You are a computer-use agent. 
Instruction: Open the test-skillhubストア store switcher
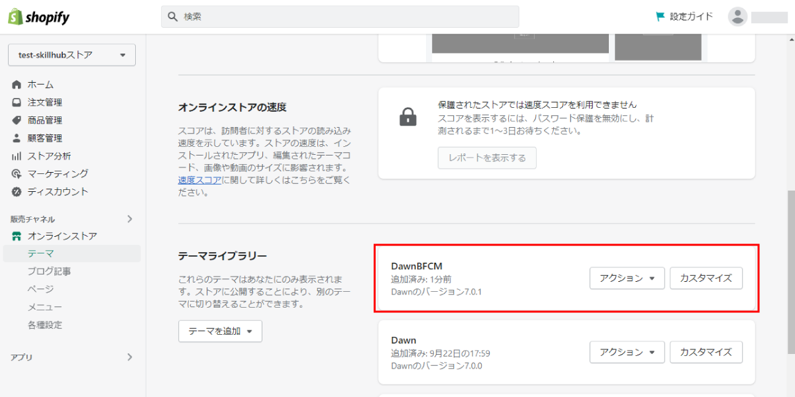click(72, 55)
